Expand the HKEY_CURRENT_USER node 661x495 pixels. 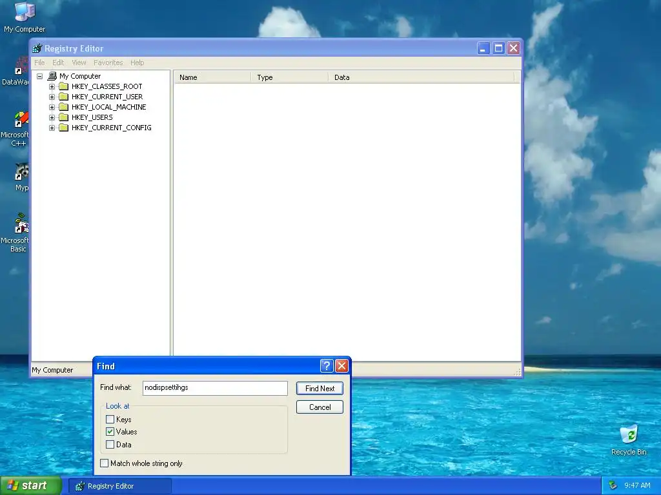point(52,97)
